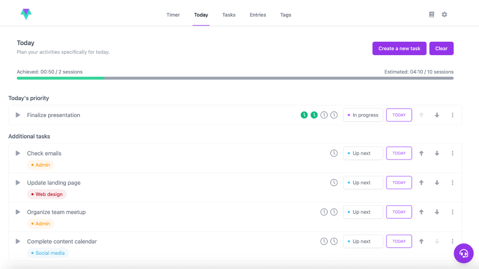479x269 pixels.
Task: Click play icon beside Check emails
Action: tap(18, 153)
